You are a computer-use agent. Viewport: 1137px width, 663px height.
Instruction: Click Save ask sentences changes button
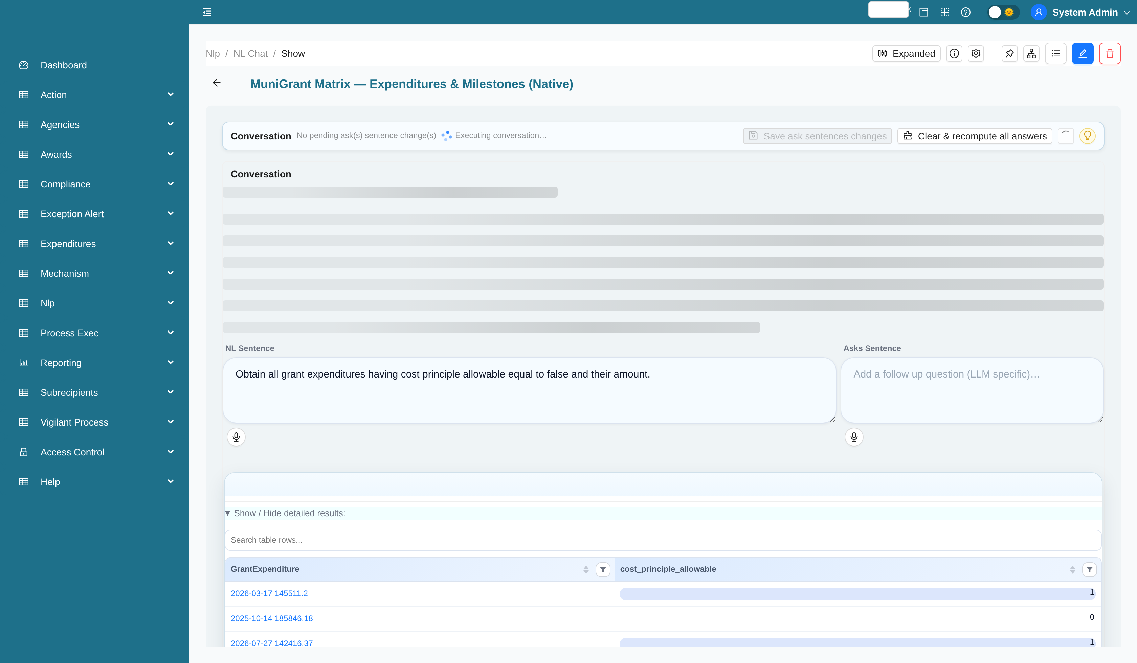(817, 136)
